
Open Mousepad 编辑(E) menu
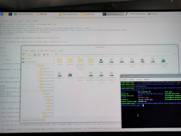[5, 21]
